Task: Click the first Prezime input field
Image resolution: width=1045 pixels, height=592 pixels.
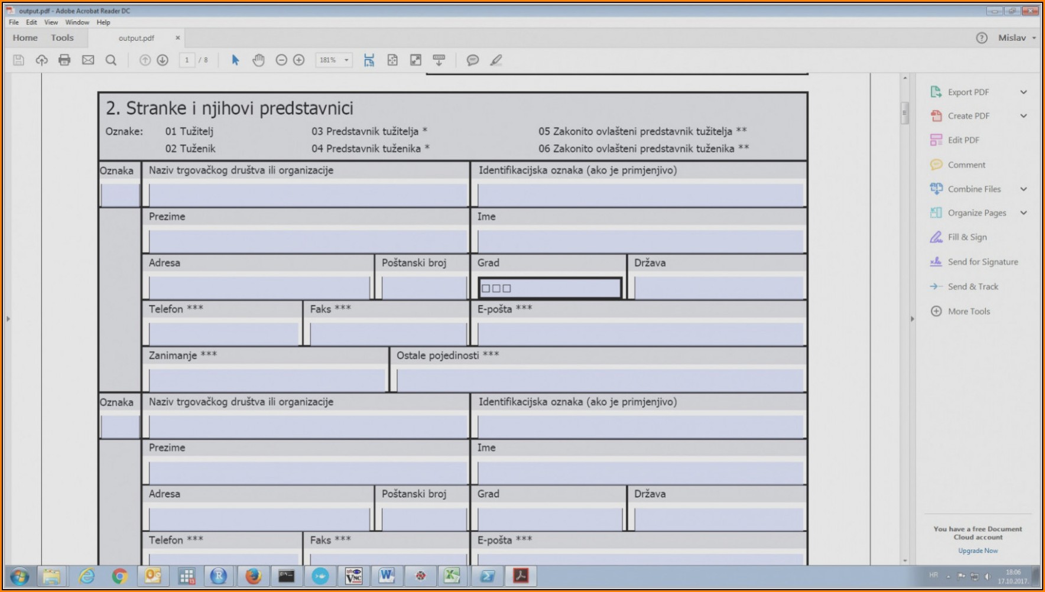Action: (x=307, y=241)
